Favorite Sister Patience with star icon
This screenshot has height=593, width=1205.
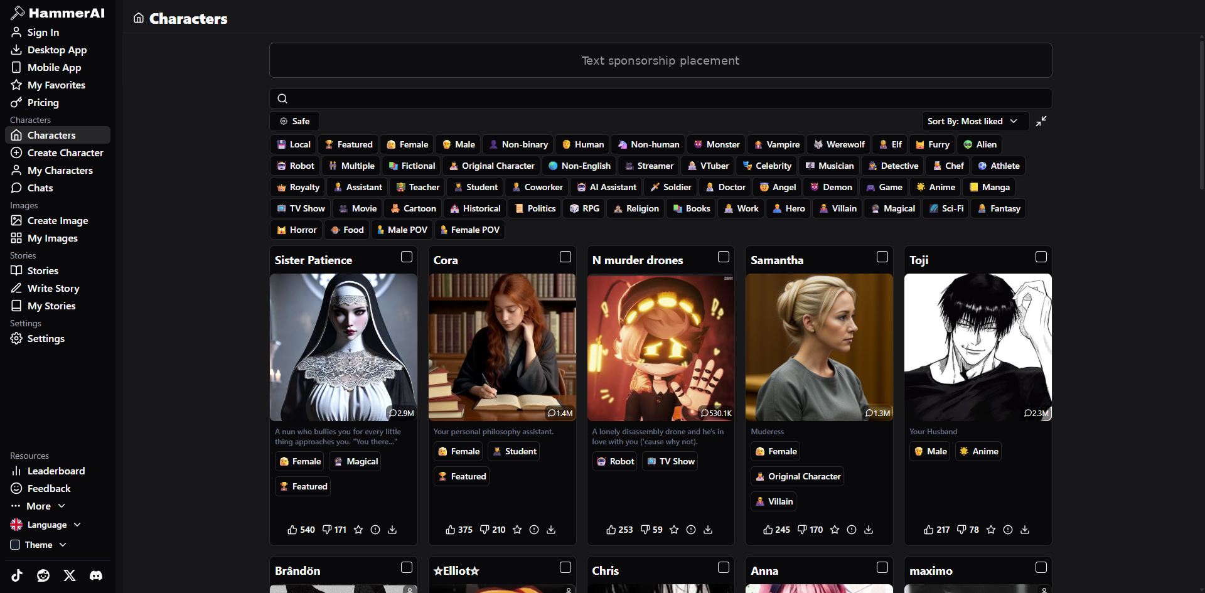[x=358, y=530]
